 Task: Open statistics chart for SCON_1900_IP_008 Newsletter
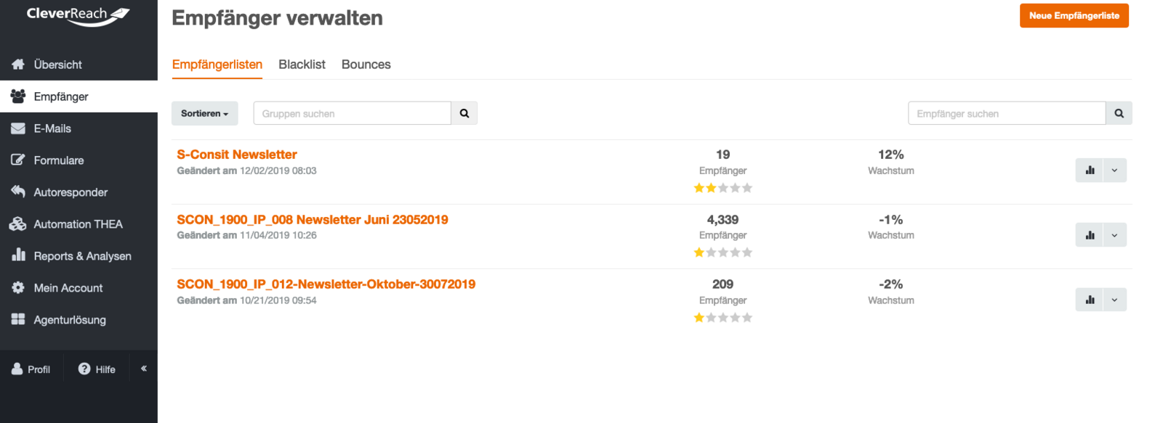1089,235
